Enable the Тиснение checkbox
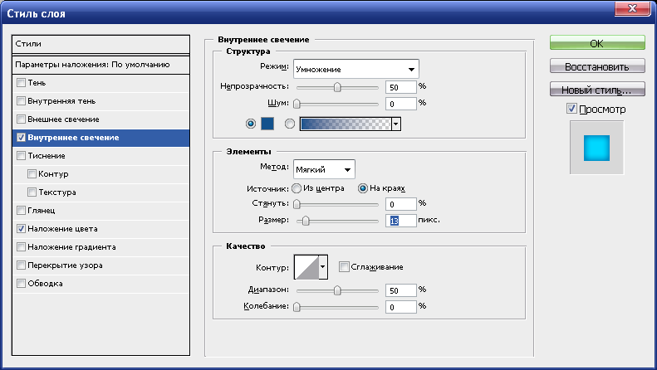Viewport: 657px width, 370px height. tap(21, 156)
